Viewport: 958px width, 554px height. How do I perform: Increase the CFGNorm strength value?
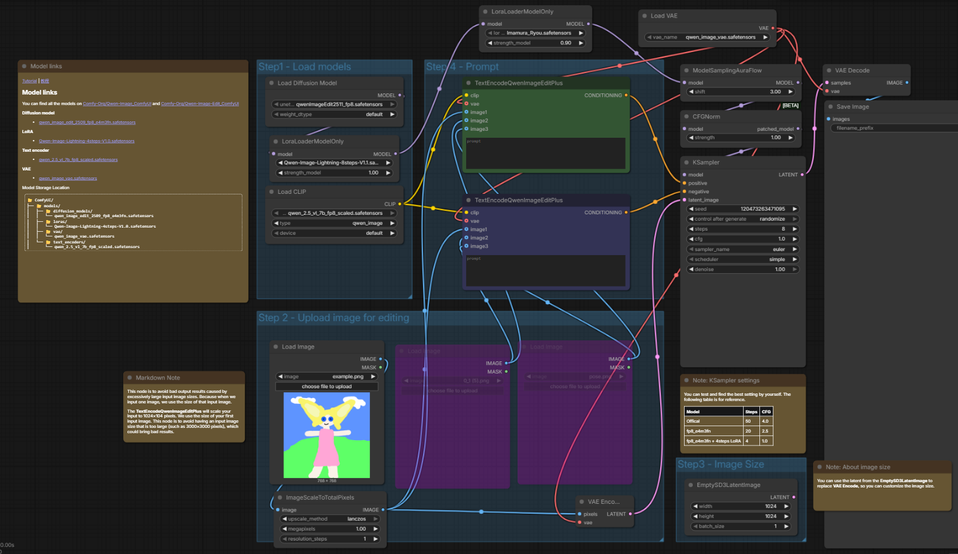(x=790, y=138)
